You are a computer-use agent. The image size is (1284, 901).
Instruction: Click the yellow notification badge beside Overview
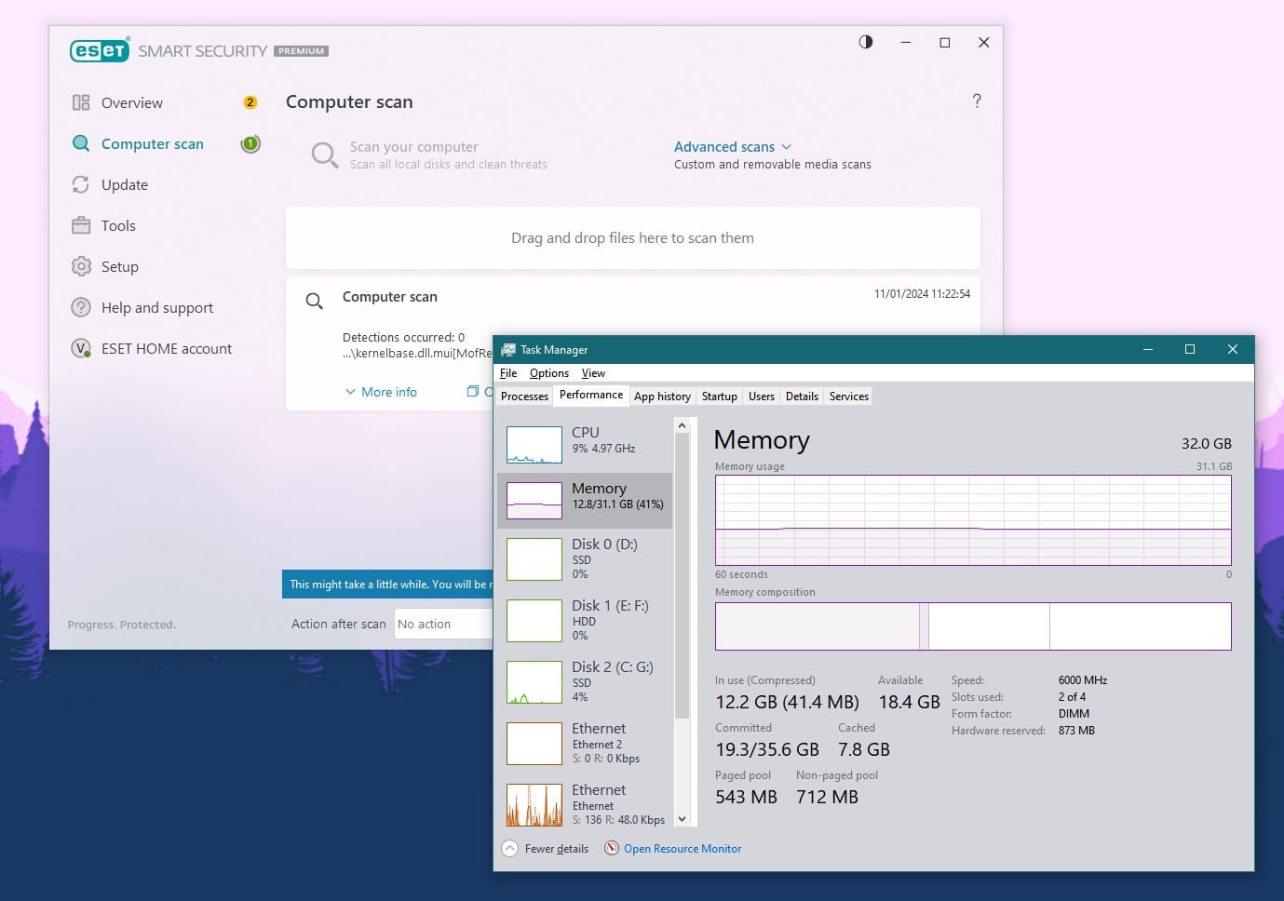(x=250, y=102)
